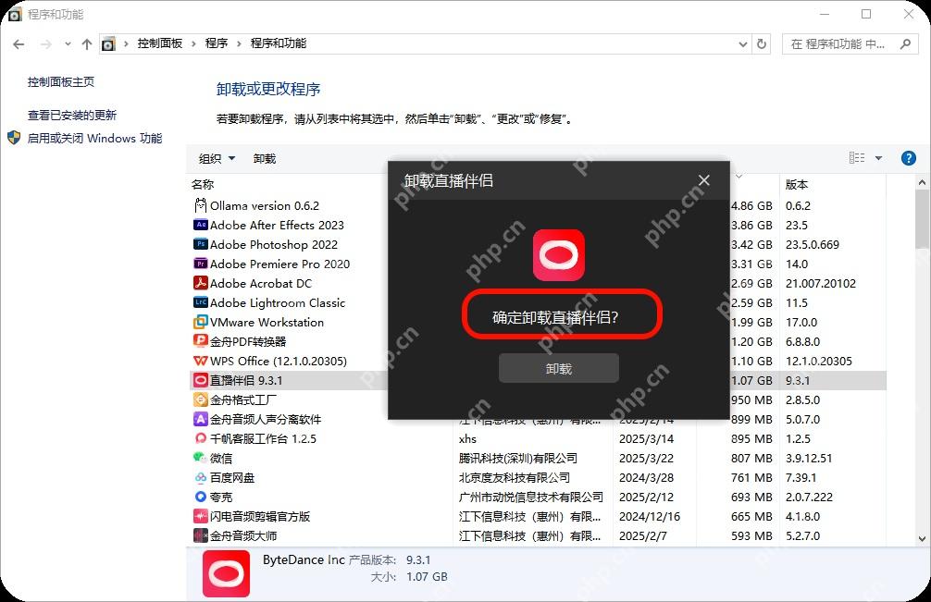Image resolution: width=931 pixels, height=602 pixels.
Task: Click the 金舟音频大师 icon
Action: 201,535
